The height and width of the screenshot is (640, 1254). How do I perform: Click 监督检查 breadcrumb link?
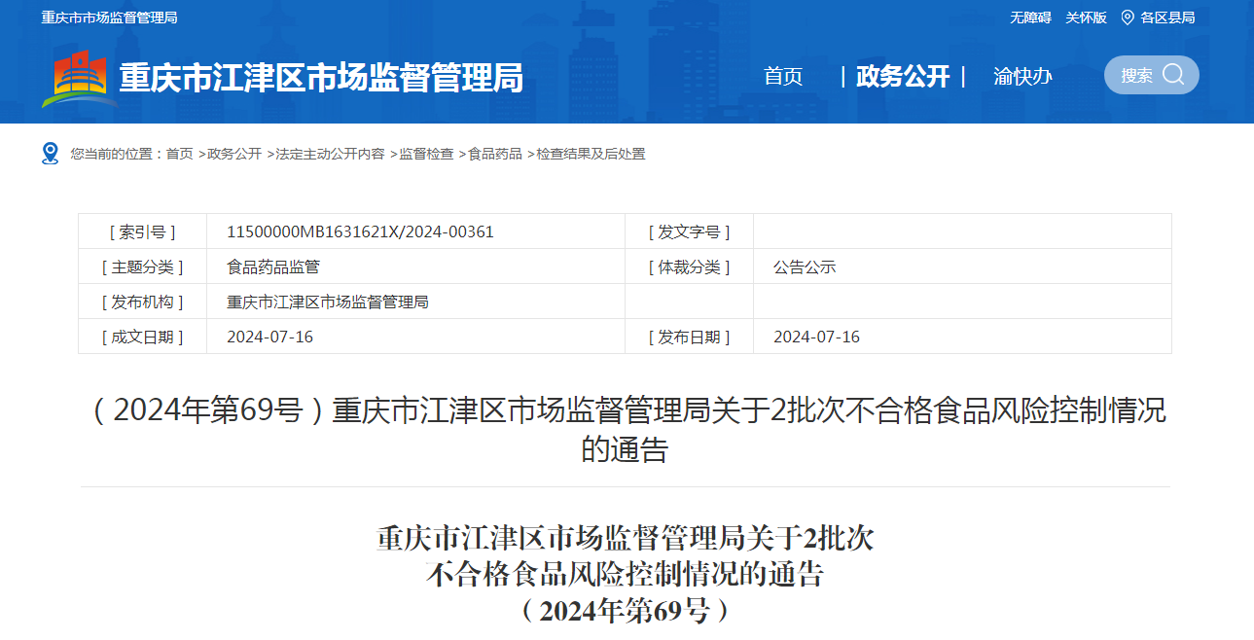426,154
